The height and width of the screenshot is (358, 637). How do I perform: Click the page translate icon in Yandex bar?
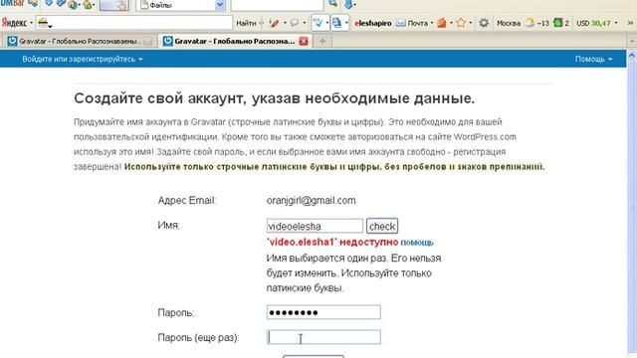[x=336, y=23]
